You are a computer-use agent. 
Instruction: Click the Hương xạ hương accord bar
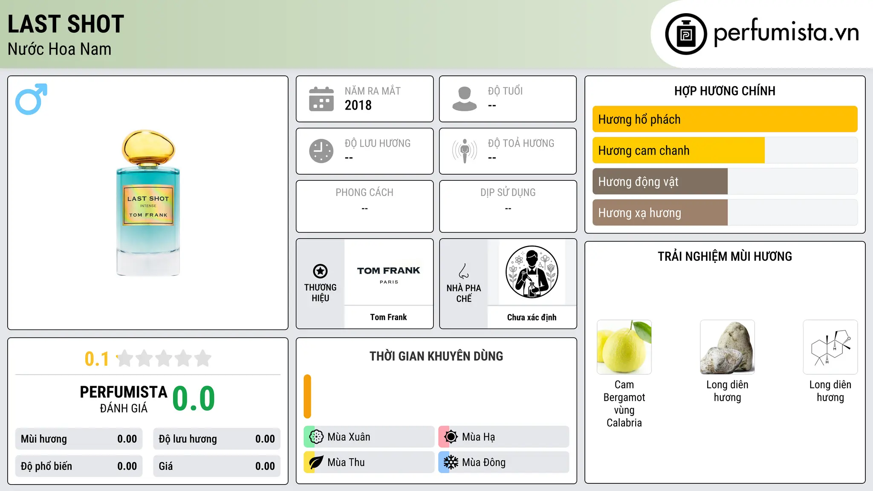(725, 213)
